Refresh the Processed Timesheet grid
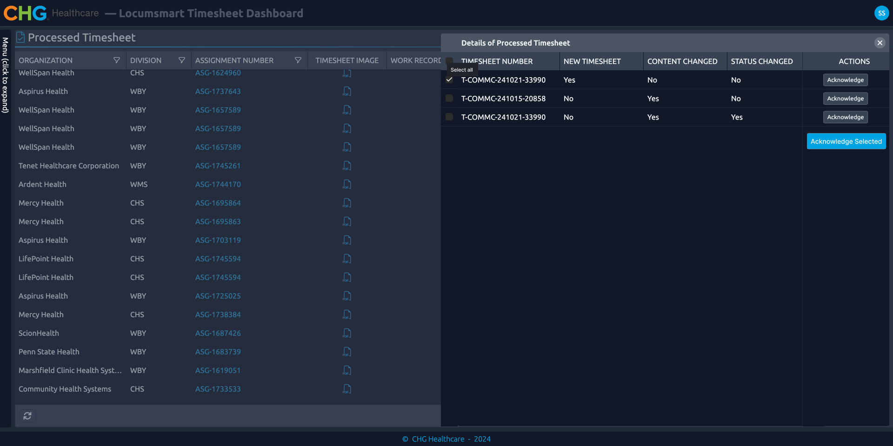 (x=27, y=416)
